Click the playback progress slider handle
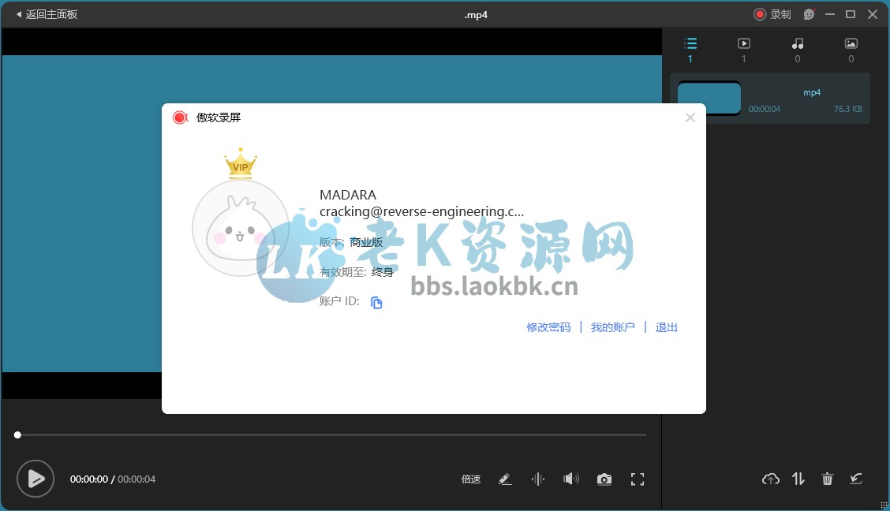Viewport: 890px width, 511px height. (17, 435)
